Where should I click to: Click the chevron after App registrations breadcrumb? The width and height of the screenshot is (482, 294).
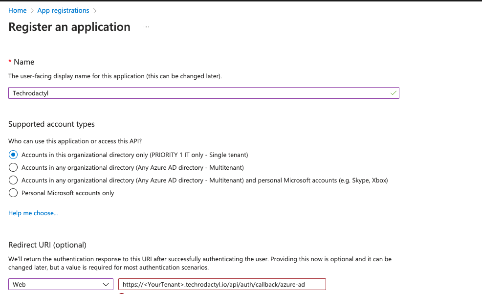pos(95,10)
